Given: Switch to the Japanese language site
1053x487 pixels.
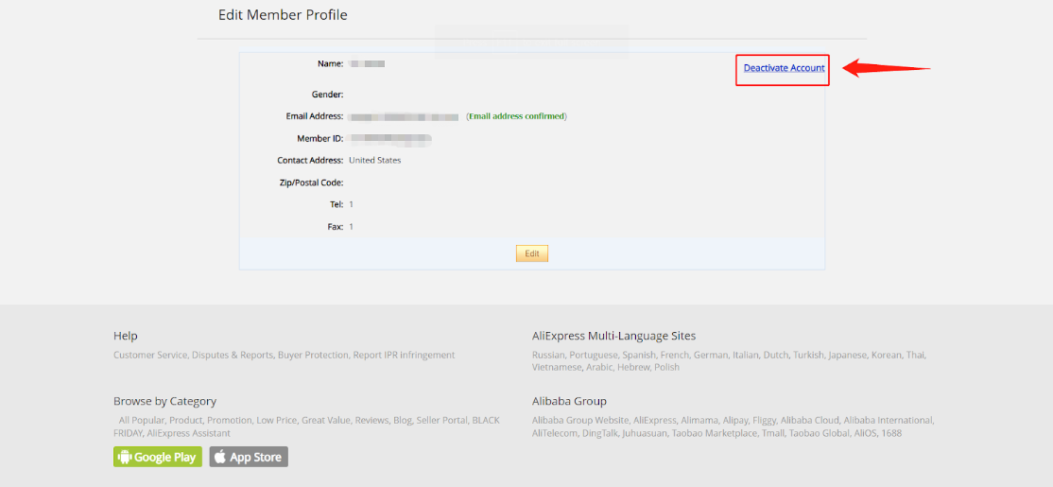Looking at the screenshot, I should (x=848, y=355).
